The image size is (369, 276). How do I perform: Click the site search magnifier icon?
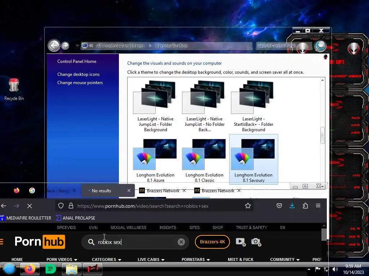(91, 242)
